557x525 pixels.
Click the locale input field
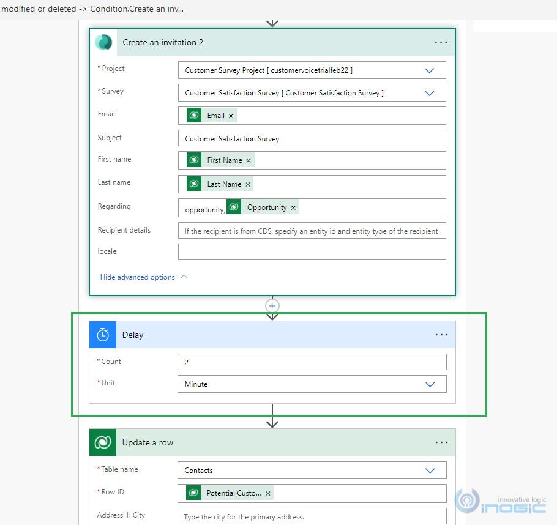[312, 252]
